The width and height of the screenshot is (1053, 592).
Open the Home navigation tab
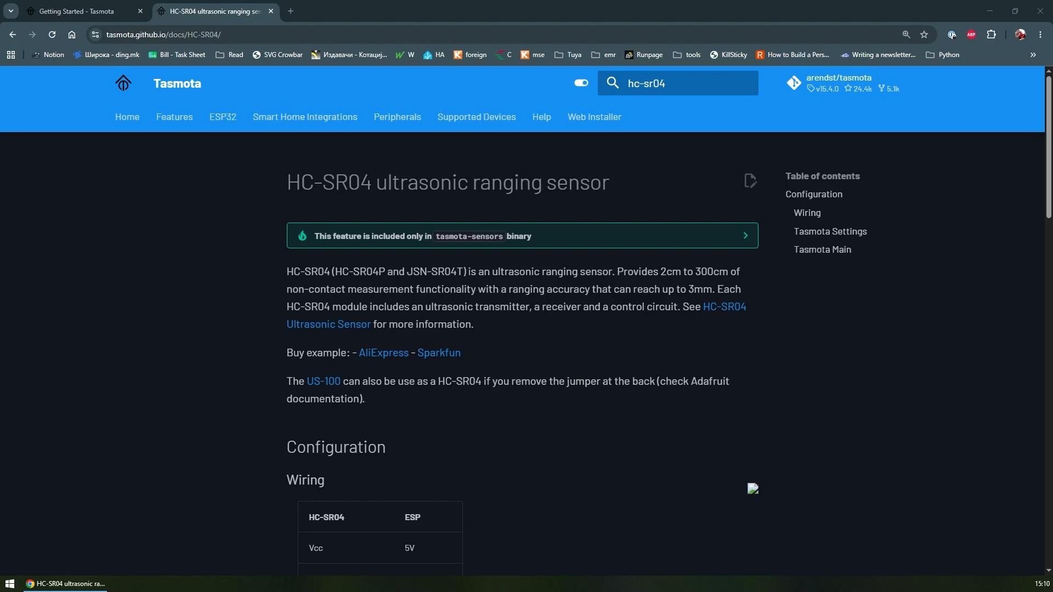127,117
